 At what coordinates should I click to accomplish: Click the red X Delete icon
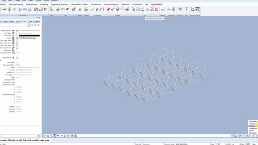point(156,9)
